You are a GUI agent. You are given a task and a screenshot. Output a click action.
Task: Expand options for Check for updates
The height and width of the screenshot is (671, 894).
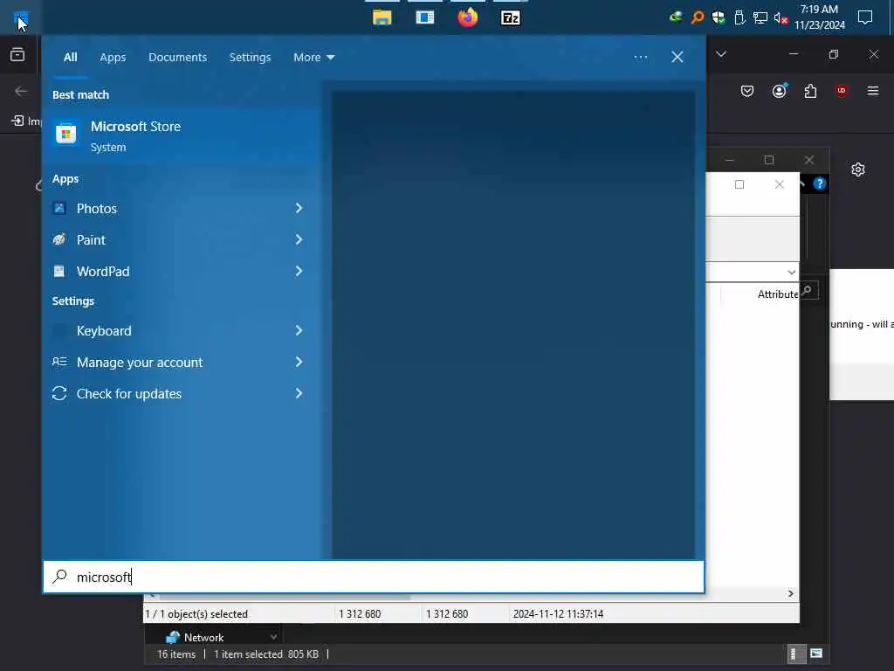click(x=299, y=393)
